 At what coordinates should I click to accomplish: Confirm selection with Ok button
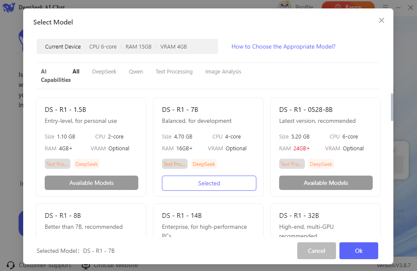pos(359,251)
